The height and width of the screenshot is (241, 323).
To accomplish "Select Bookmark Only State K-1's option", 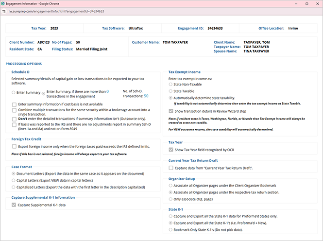I will [x=170, y=230].
